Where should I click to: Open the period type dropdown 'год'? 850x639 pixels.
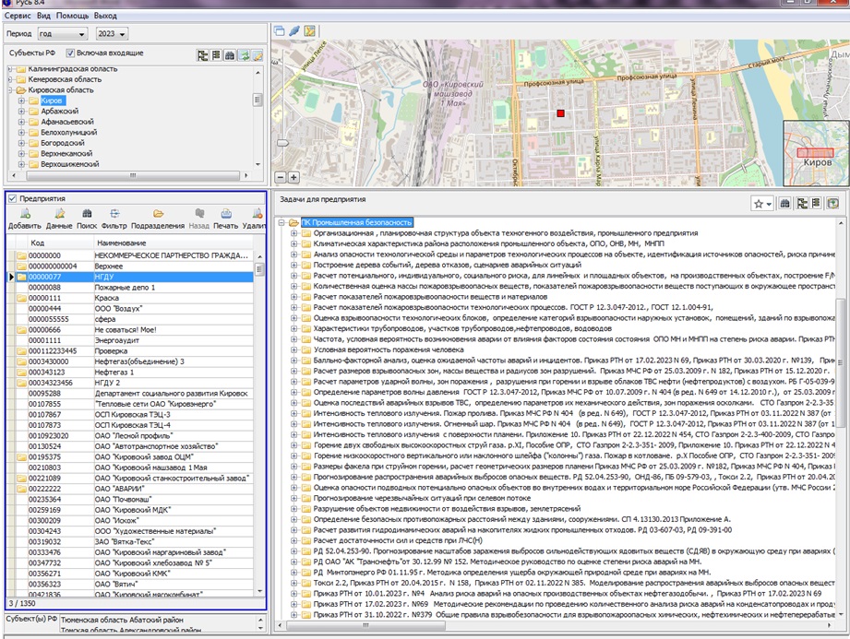tap(61, 34)
